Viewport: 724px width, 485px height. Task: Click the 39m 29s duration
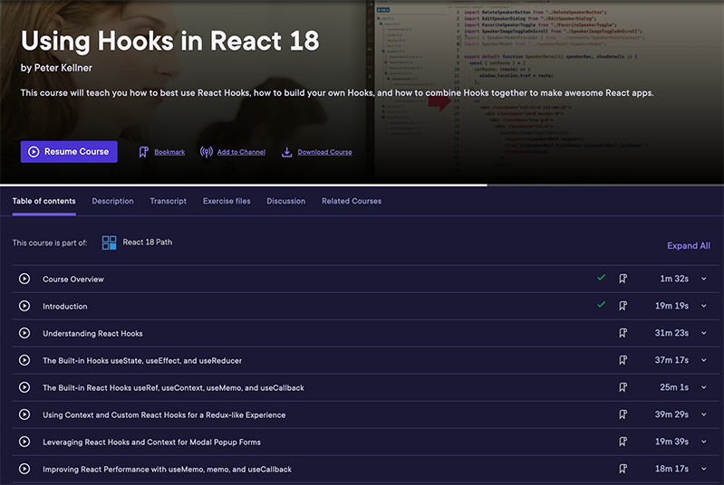(671, 414)
